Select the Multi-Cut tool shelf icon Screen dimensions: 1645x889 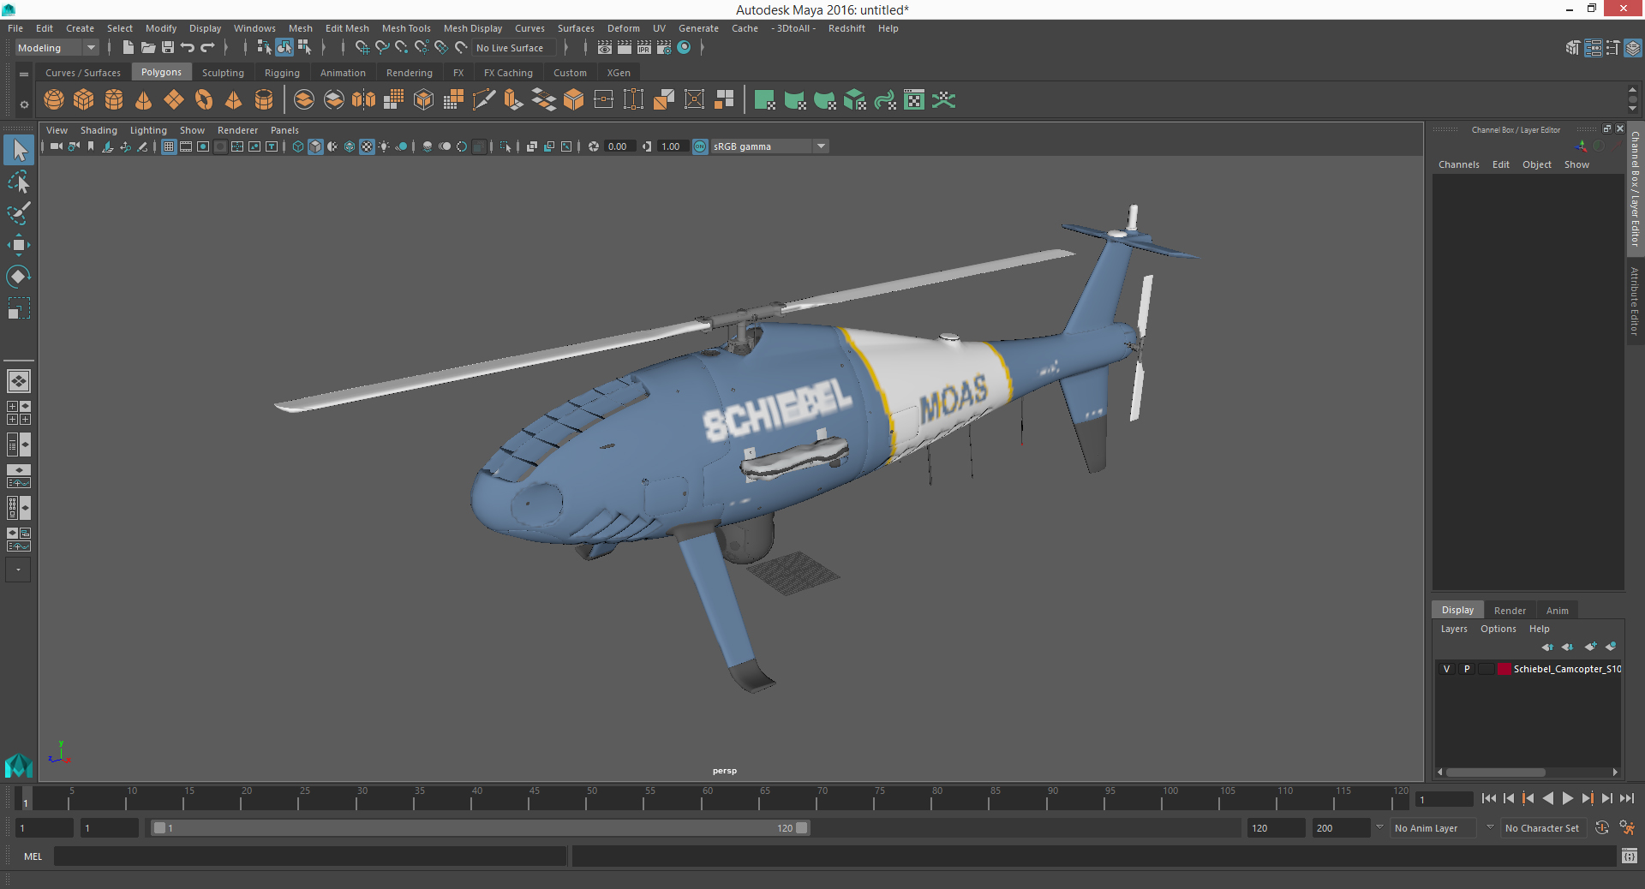click(484, 100)
